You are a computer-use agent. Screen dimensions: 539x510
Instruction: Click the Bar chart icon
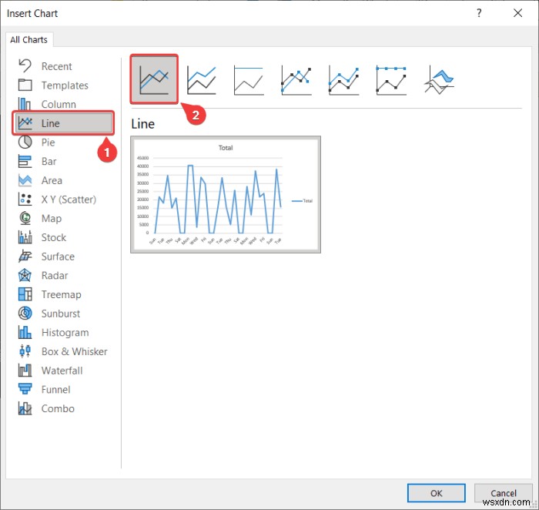(25, 161)
